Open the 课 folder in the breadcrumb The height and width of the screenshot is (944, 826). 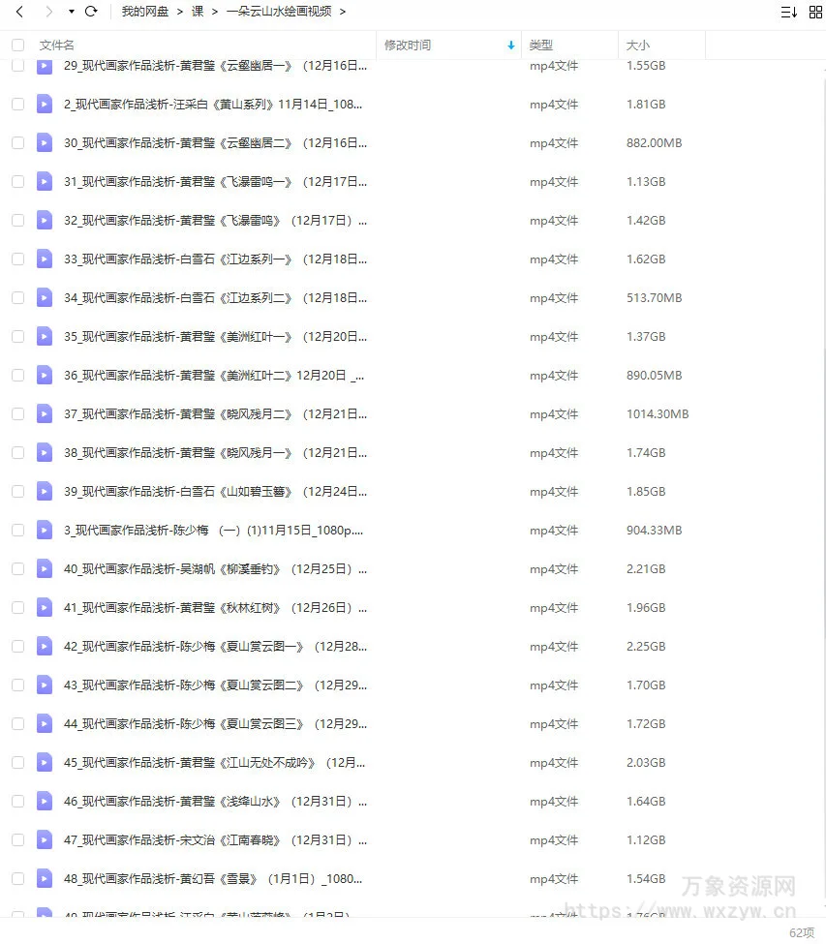point(198,12)
